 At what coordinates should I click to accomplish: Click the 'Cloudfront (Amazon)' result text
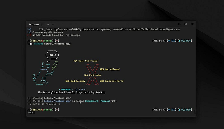tap(98, 101)
